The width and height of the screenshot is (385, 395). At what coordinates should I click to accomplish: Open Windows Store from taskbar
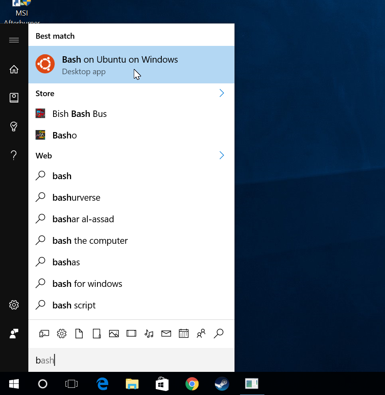(x=162, y=384)
